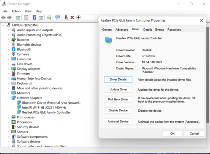210x154 pixels.
Task: Open the View menu
Action: (28, 11)
